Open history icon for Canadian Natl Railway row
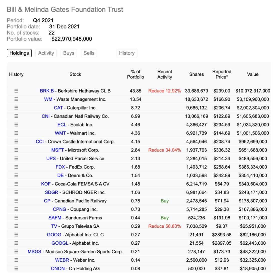The width and height of the screenshot is (279, 279). (x=16, y=116)
